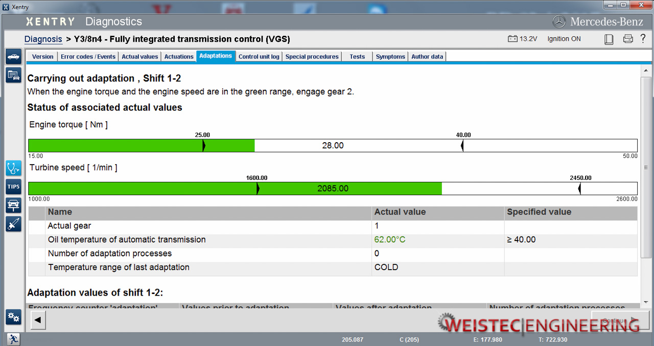654x346 pixels.
Task: Click the scrollbar down arrow
Action: 646,303
